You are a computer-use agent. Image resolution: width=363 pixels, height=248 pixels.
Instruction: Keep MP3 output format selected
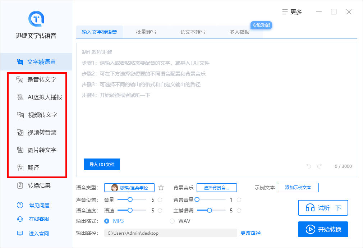coord(108,222)
